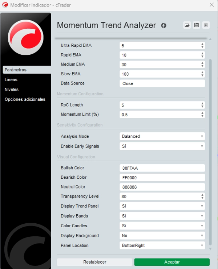Viewport: 218px width, 269px height.
Task: Click the Bearish Color FF0000 field
Action: point(162,177)
